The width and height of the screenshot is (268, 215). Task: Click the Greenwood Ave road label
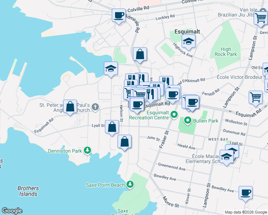(172, 167)
